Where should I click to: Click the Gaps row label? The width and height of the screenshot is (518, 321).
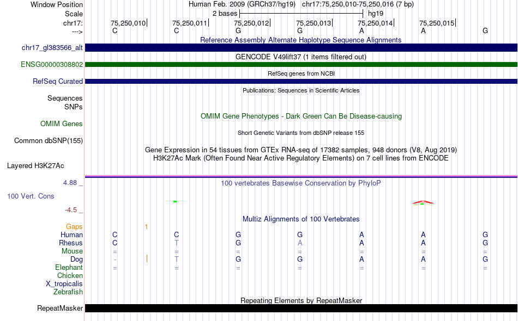click(x=74, y=227)
